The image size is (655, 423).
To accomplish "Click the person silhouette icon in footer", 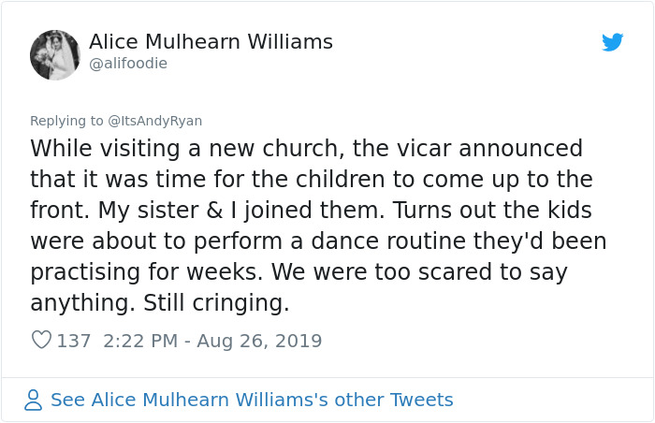I will [x=34, y=401].
